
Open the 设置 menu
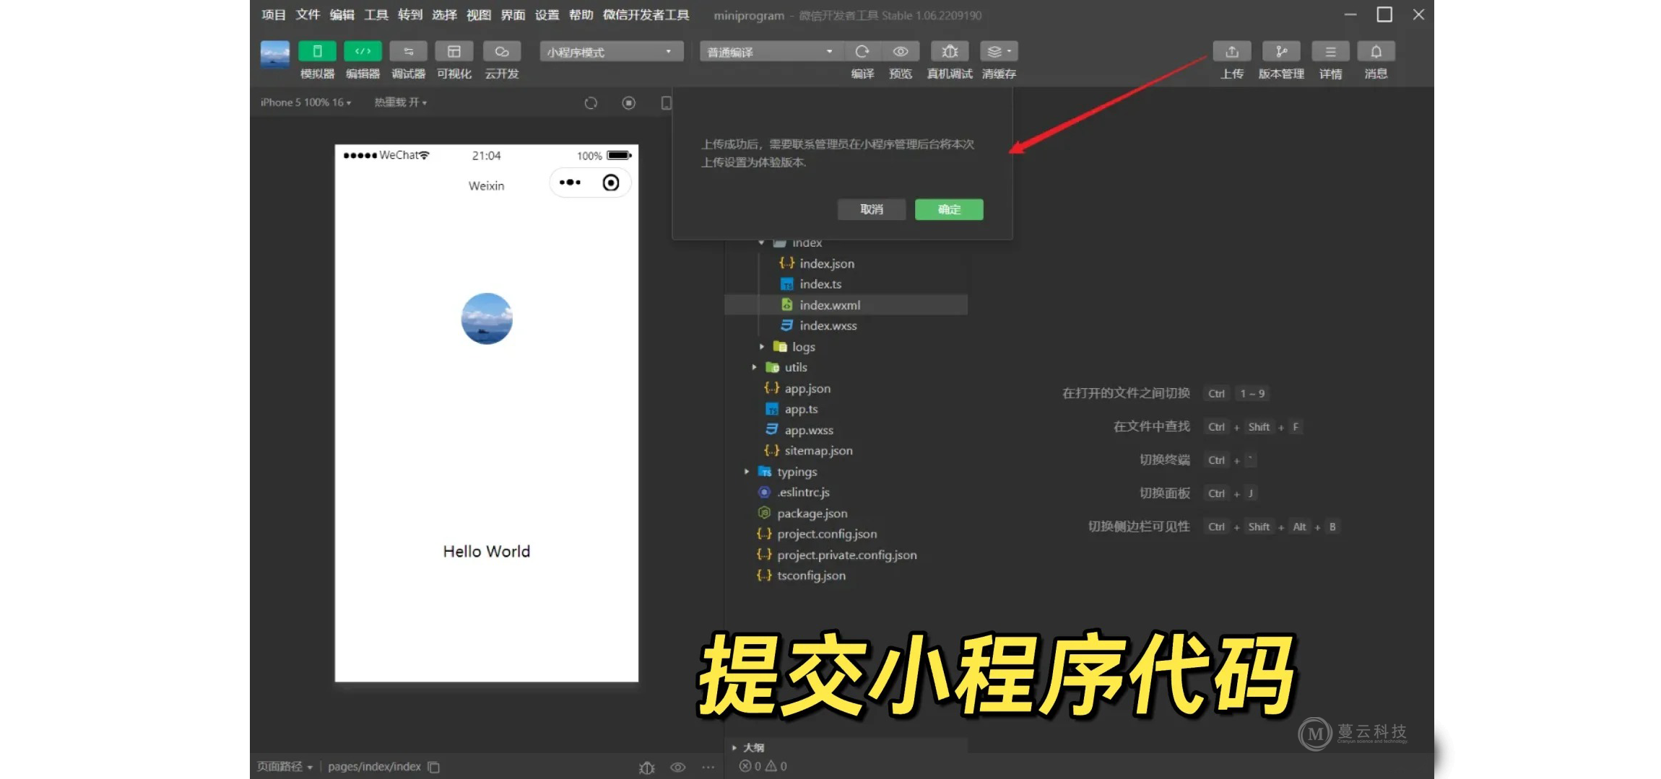(547, 14)
